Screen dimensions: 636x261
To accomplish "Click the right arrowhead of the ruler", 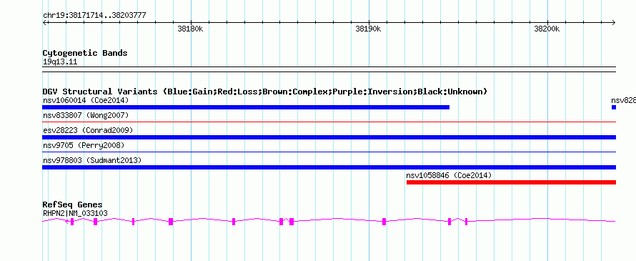I will click(x=614, y=22).
